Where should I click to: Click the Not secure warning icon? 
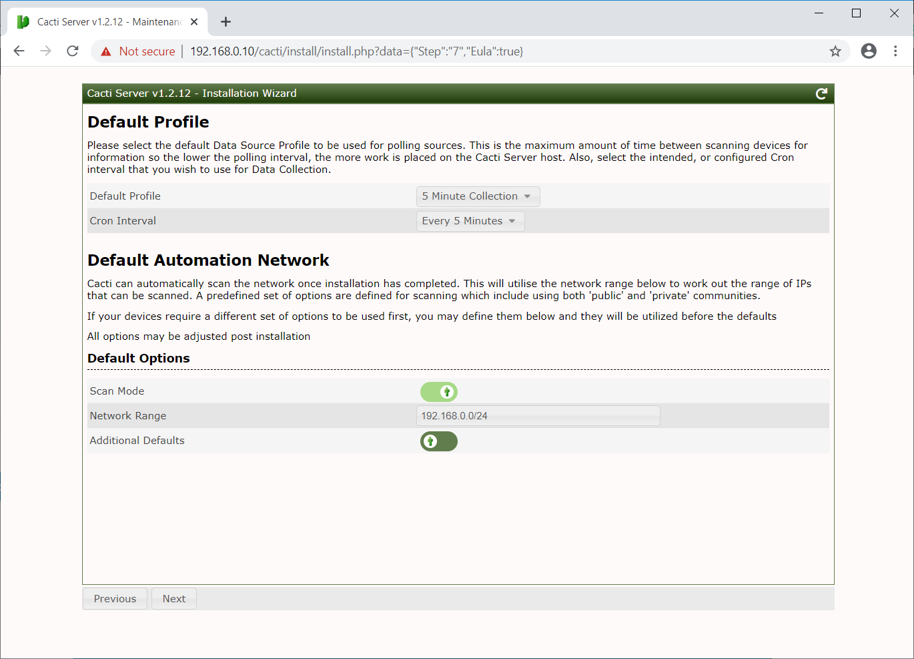106,51
